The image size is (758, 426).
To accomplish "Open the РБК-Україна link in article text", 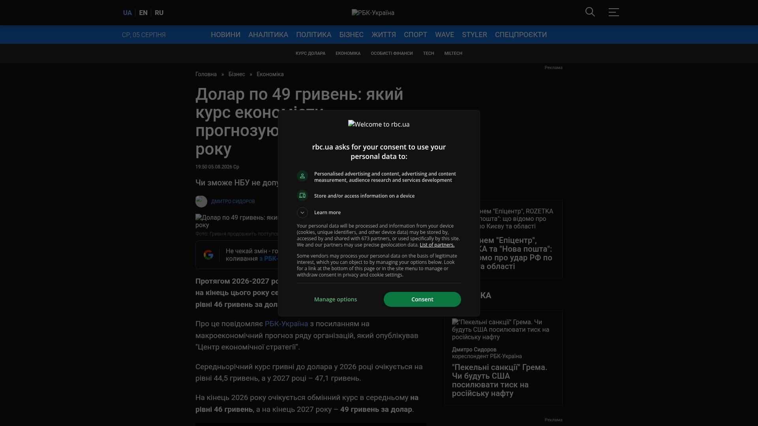I will coord(286,324).
